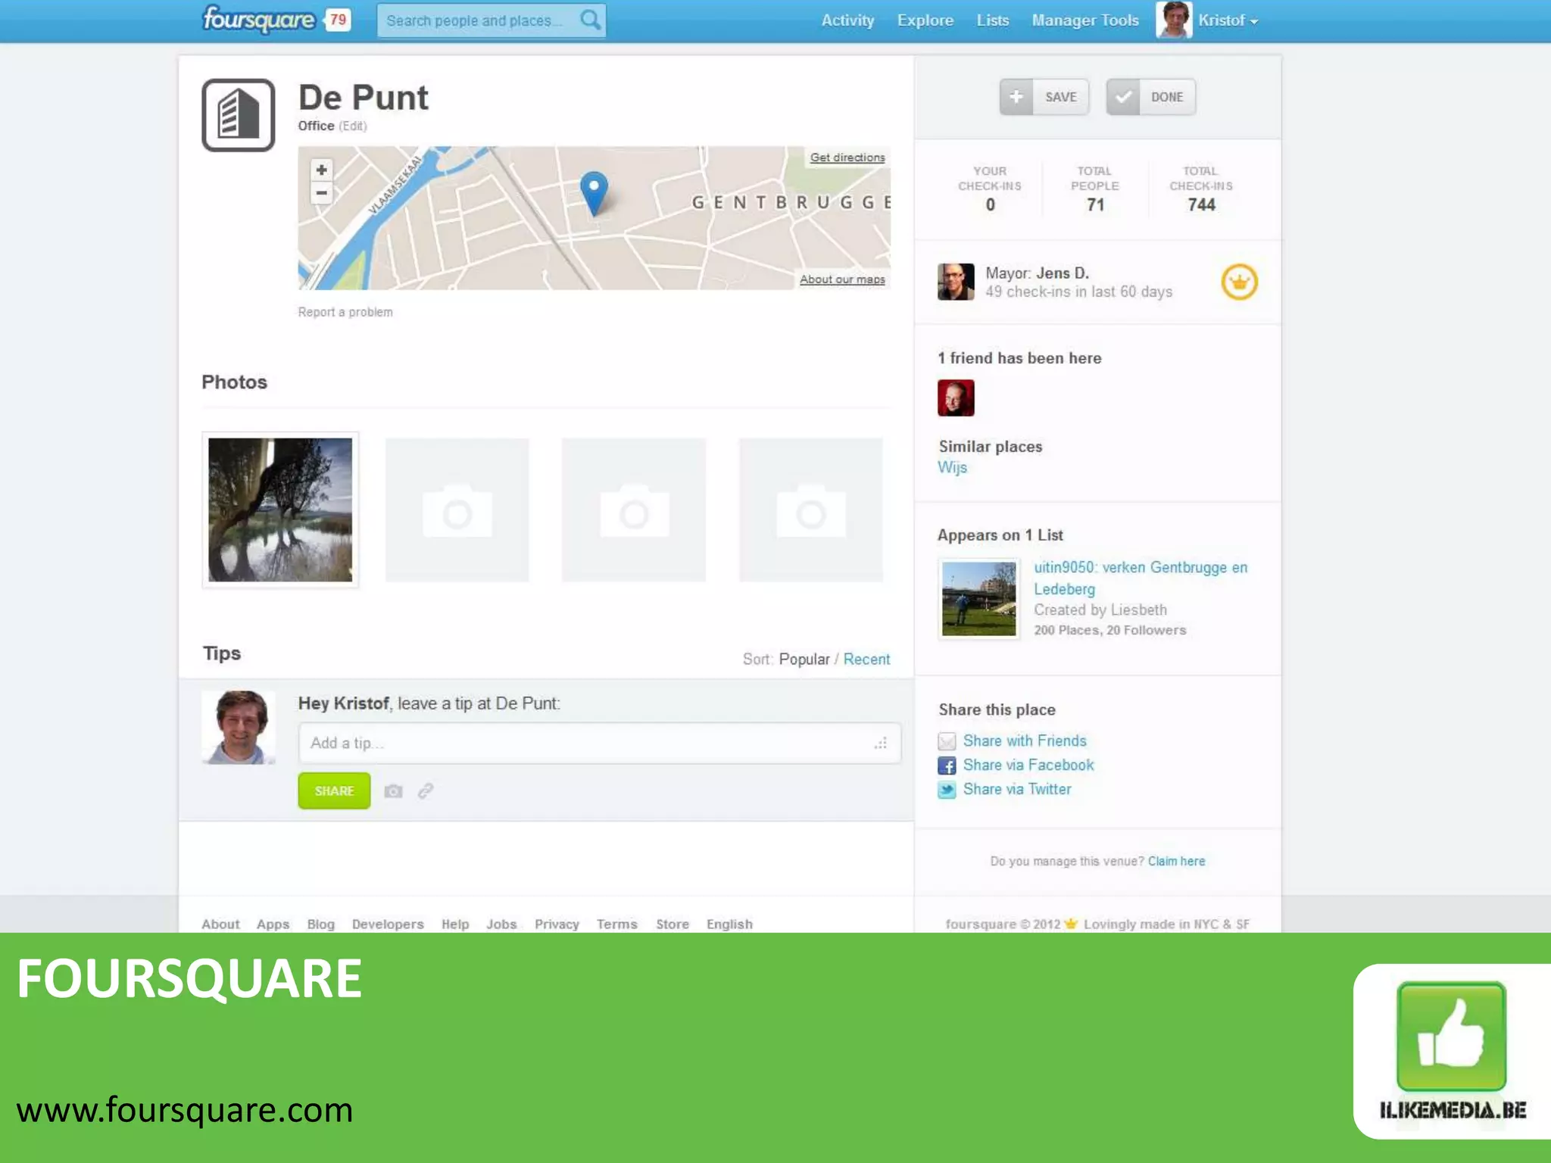Click the footer crown icon
This screenshot has width=1551, height=1163.
click(x=1071, y=923)
